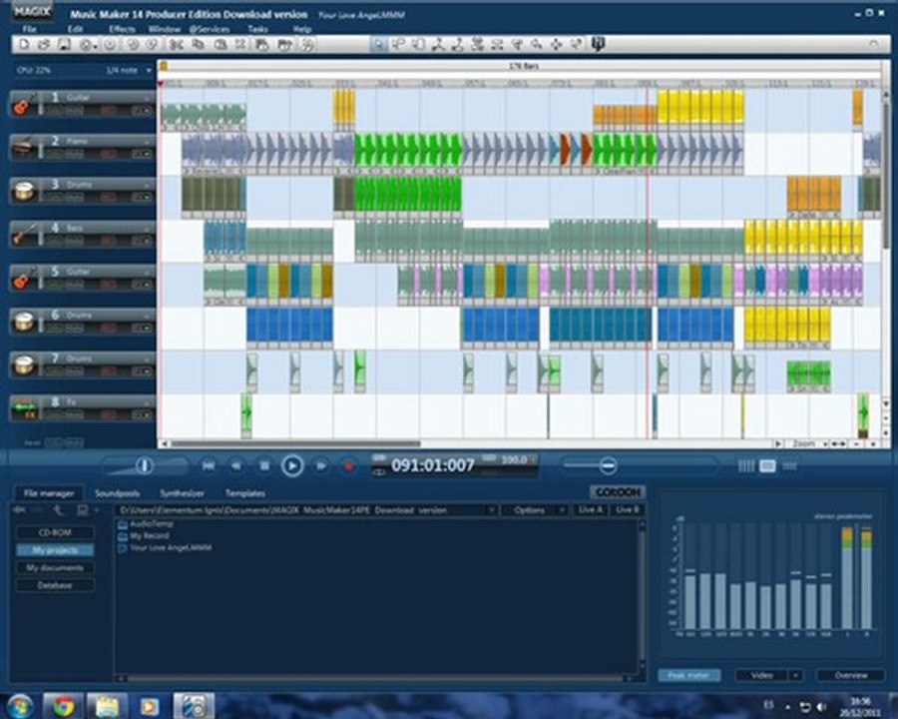Image resolution: width=898 pixels, height=719 pixels.
Task: Enable the Peak meter view
Action: point(689,676)
